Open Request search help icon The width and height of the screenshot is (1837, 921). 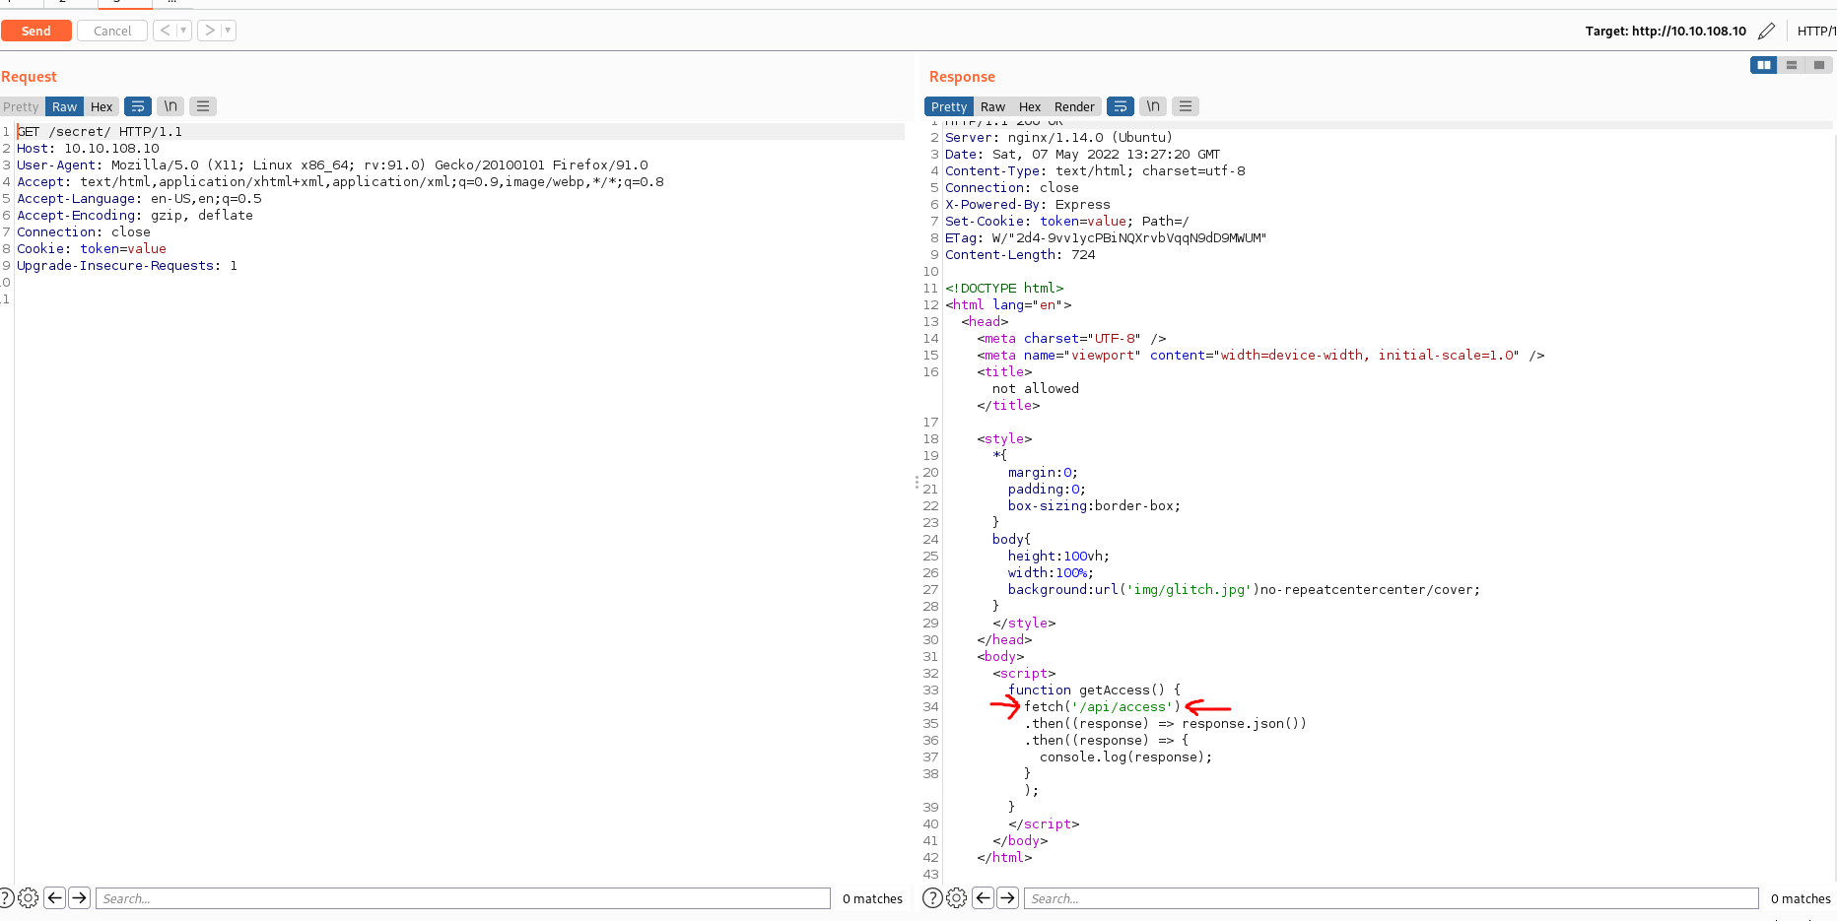click(x=5, y=898)
